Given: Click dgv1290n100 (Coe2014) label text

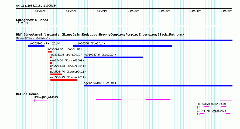Looking at the screenshot, I should click(101, 83).
